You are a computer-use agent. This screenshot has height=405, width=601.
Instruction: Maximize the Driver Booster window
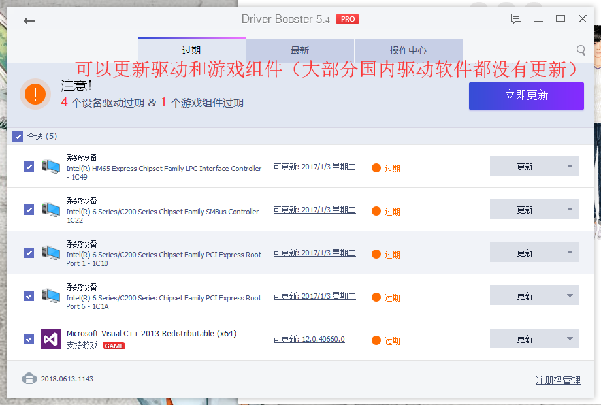pyautogui.click(x=560, y=18)
